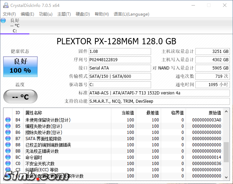
Task: Open the 语言(L)(Language) menu
Action: pyautogui.click(x=131, y=14)
